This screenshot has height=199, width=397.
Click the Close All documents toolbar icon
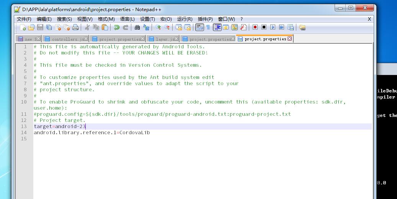pos(67,27)
